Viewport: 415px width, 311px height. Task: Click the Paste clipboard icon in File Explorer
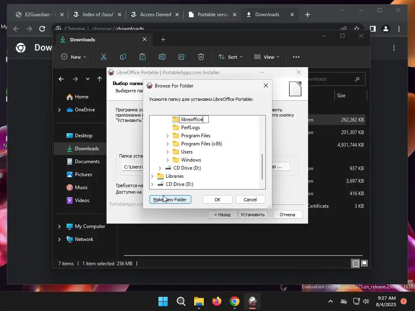click(142, 57)
